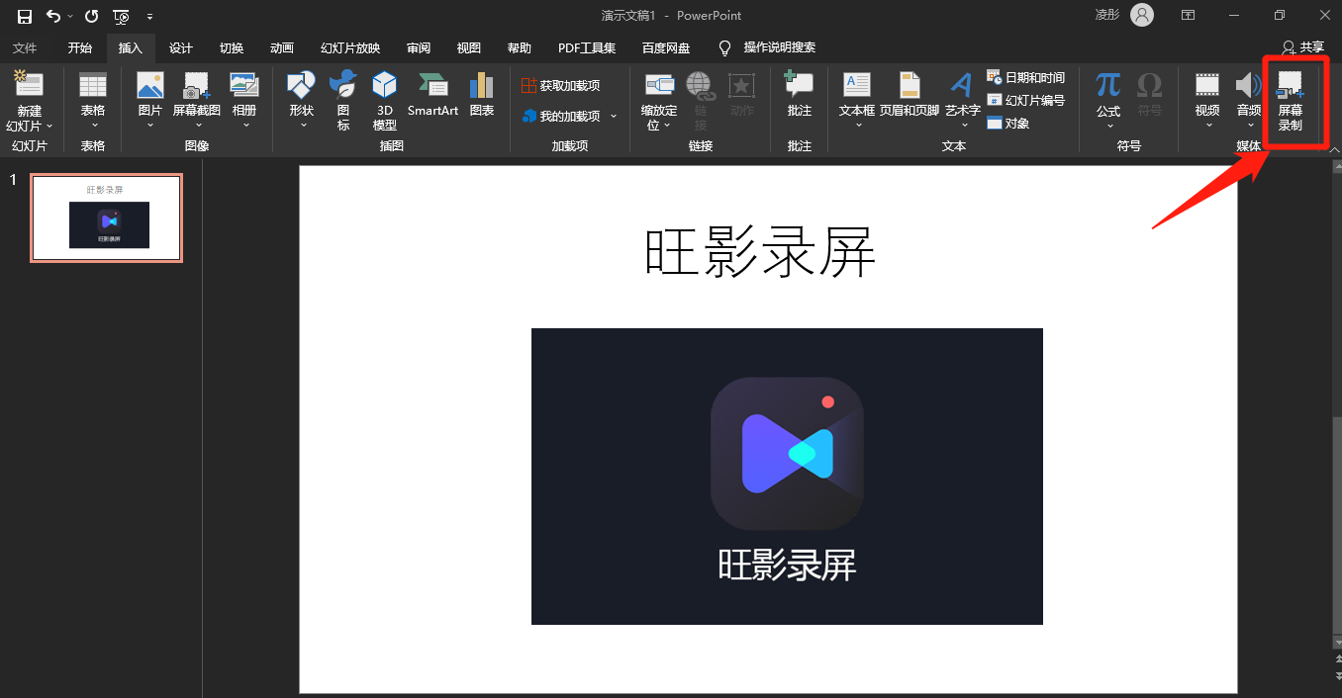
Task: Insert a Comment (批注)
Action: (x=800, y=95)
